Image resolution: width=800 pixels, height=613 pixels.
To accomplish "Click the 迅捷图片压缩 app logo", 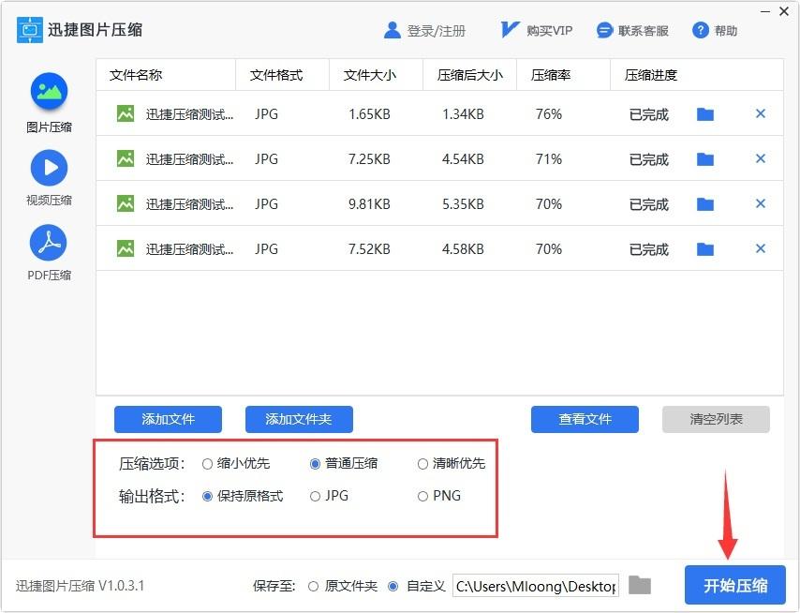I will tap(30, 30).
